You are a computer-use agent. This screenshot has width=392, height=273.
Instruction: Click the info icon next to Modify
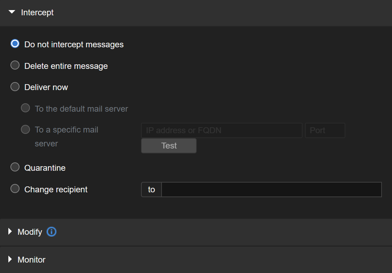pos(52,232)
